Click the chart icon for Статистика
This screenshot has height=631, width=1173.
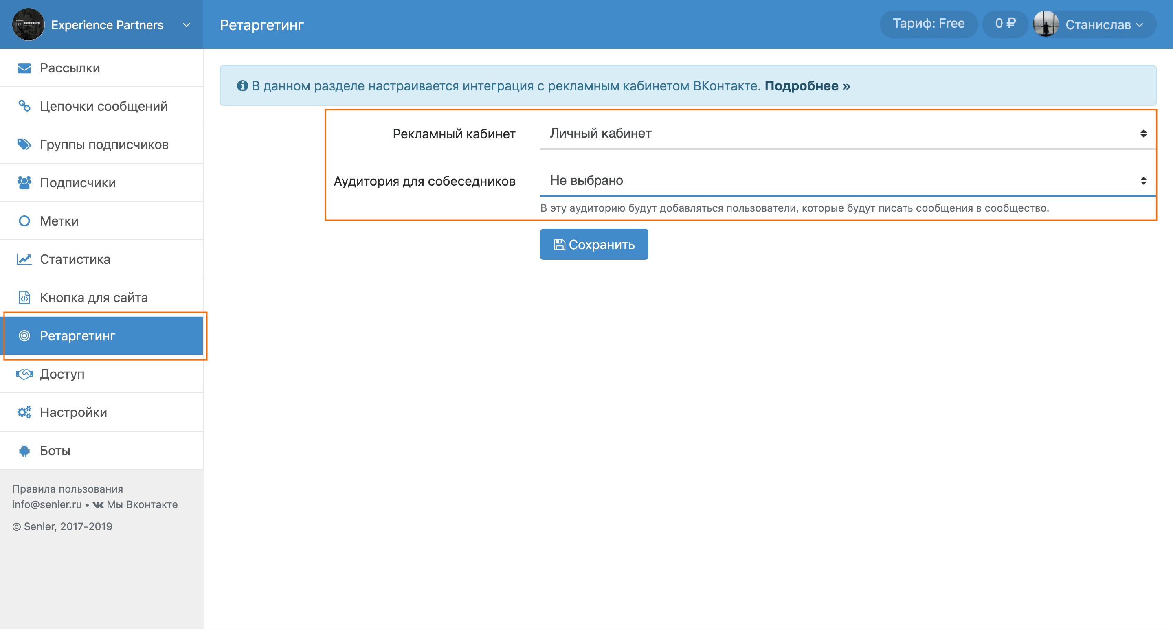pyautogui.click(x=24, y=259)
